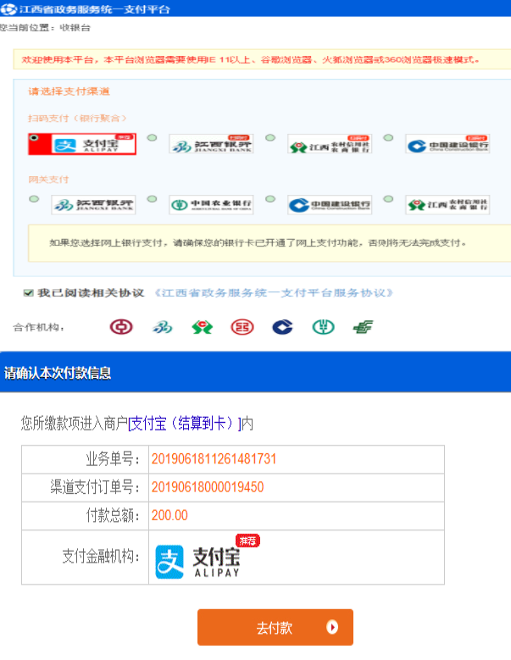Click the 渠道支付订单号 label cell
The image size is (511, 660).
85,487
